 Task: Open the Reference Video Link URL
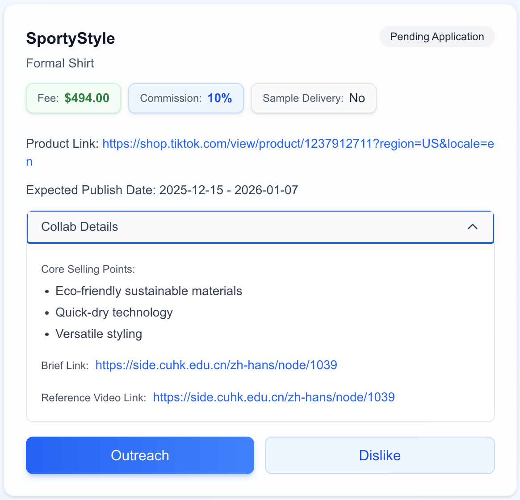pos(273,397)
